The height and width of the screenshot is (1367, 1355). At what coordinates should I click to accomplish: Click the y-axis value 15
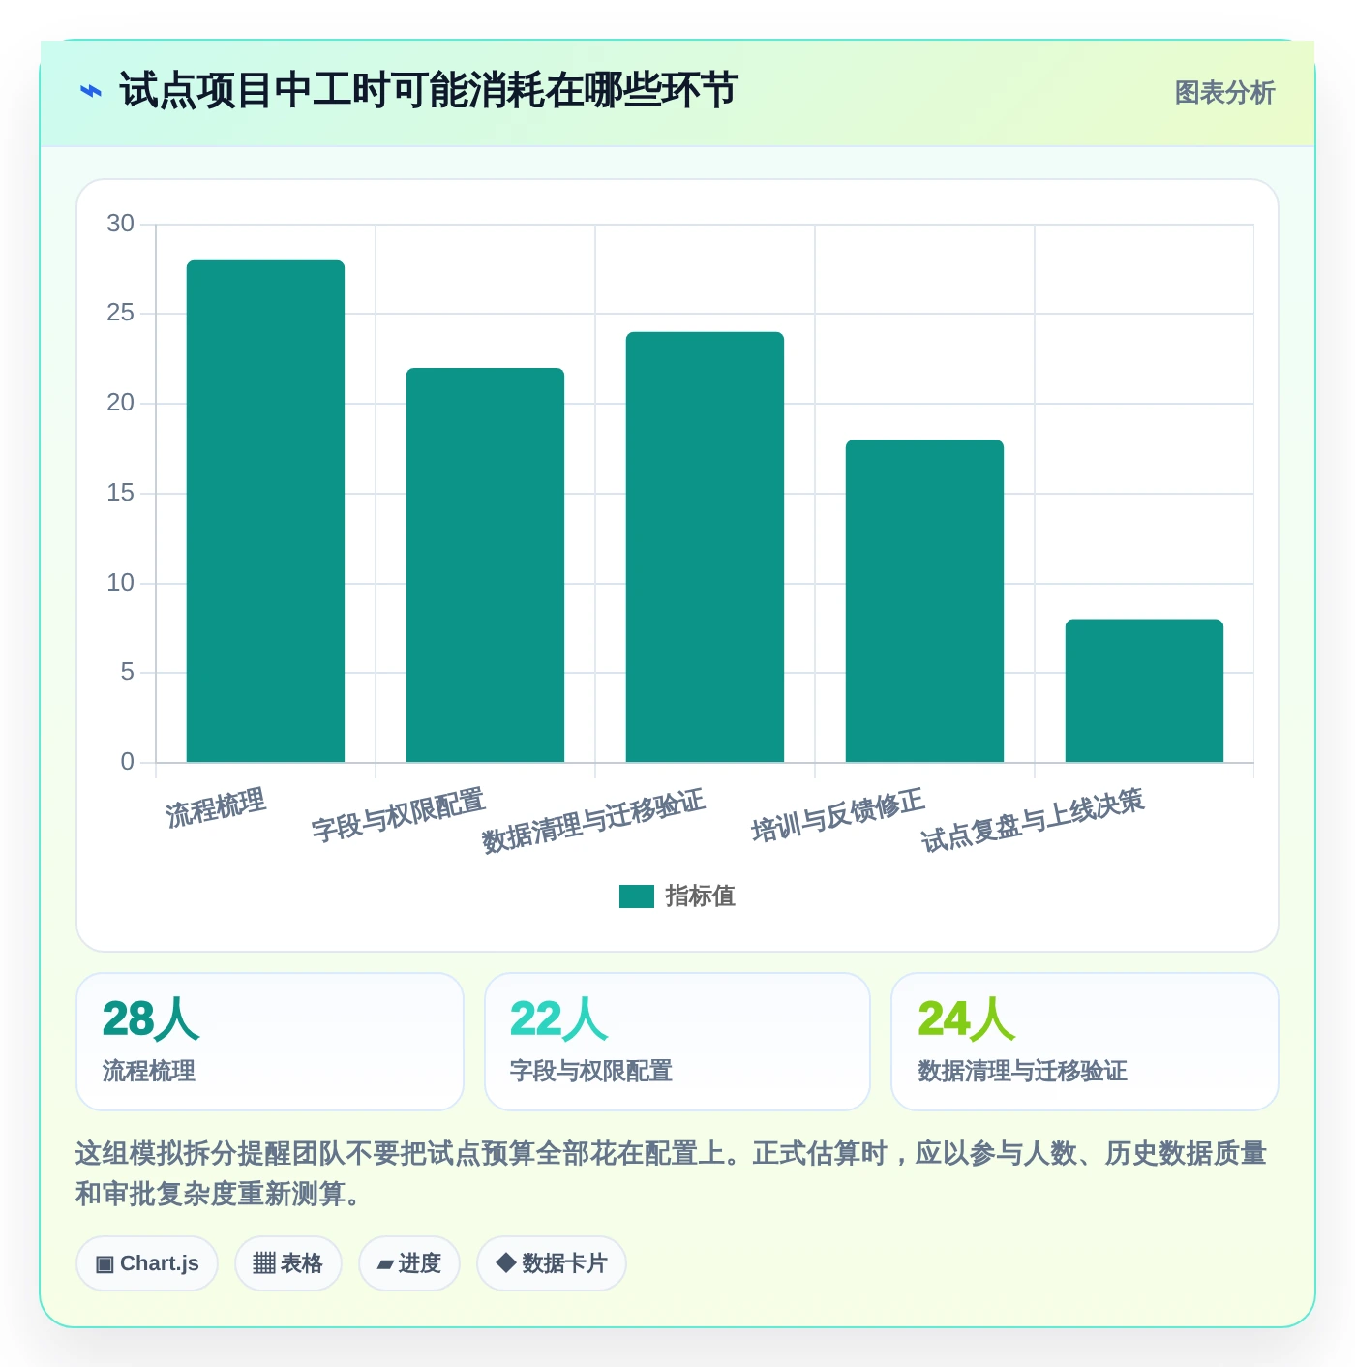point(120,493)
